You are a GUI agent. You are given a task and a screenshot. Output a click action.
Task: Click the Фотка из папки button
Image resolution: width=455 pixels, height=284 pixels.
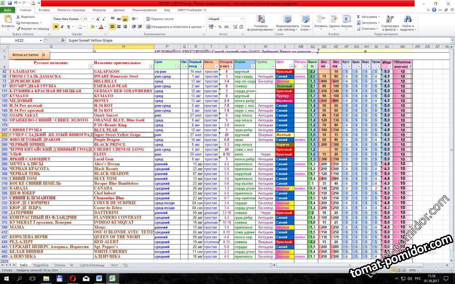coord(26,55)
